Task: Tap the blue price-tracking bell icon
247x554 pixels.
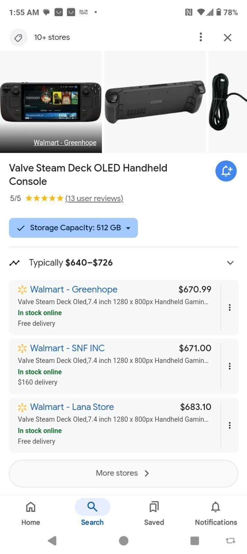Action: [226, 171]
